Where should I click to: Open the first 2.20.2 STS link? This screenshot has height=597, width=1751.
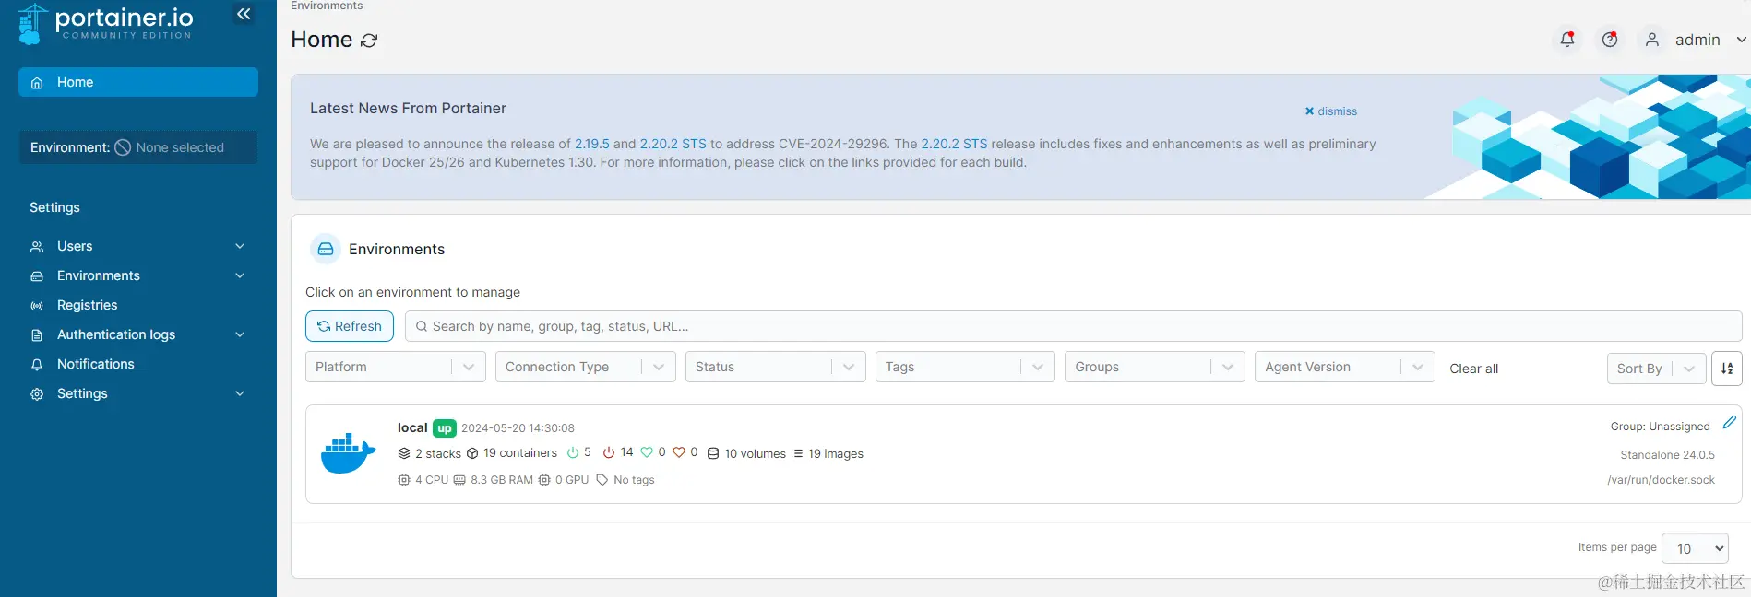coord(673,144)
